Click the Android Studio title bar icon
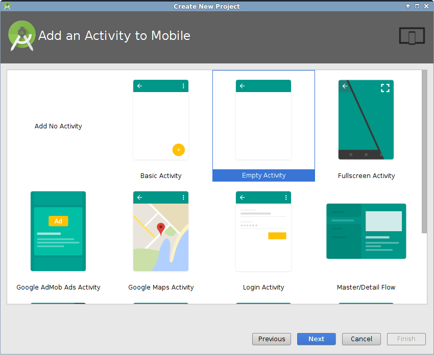 pos(7,6)
